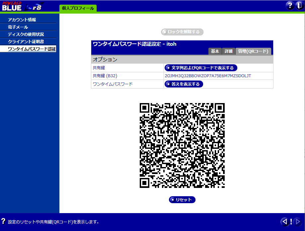Log out using the door icon
The width and height of the screenshot is (305, 231).
pos(300,5)
